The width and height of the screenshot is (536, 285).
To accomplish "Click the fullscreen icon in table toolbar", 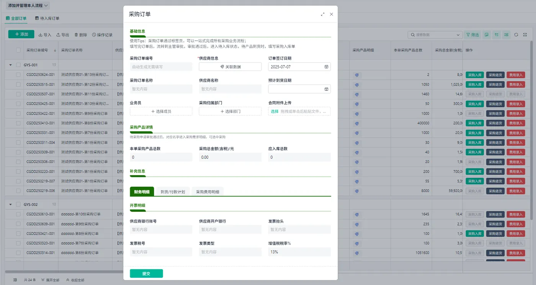I will click(x=525, y=34).
